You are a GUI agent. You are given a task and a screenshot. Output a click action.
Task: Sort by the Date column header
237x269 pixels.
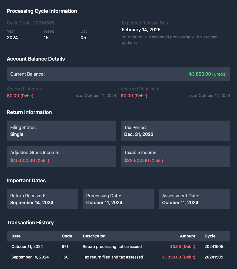point(16,236)
